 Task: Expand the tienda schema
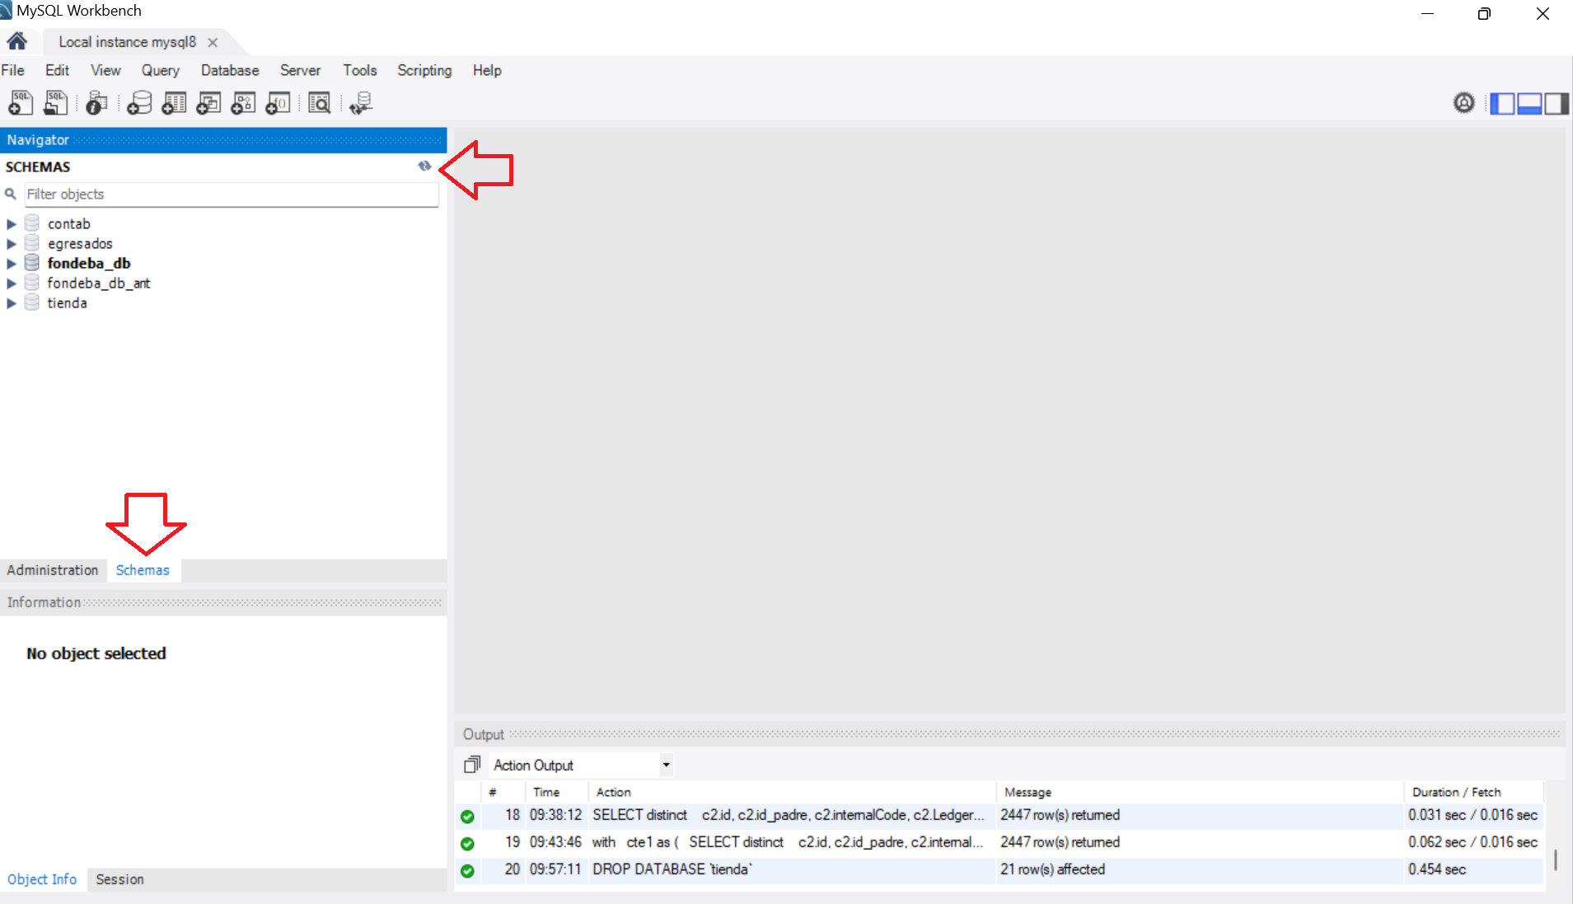point(12,303)
